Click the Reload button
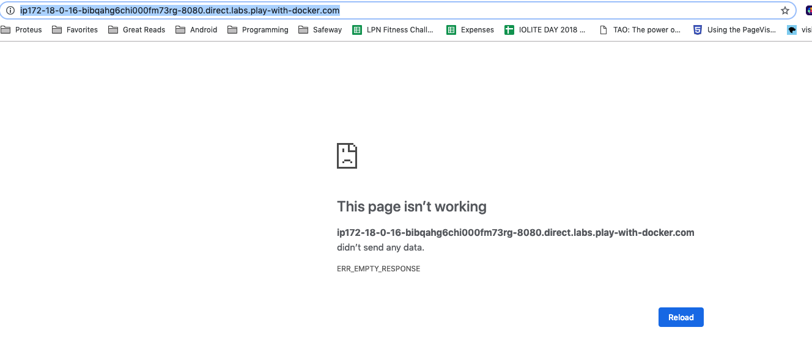The width and height of the screenshot is (812, 363). 681,317
